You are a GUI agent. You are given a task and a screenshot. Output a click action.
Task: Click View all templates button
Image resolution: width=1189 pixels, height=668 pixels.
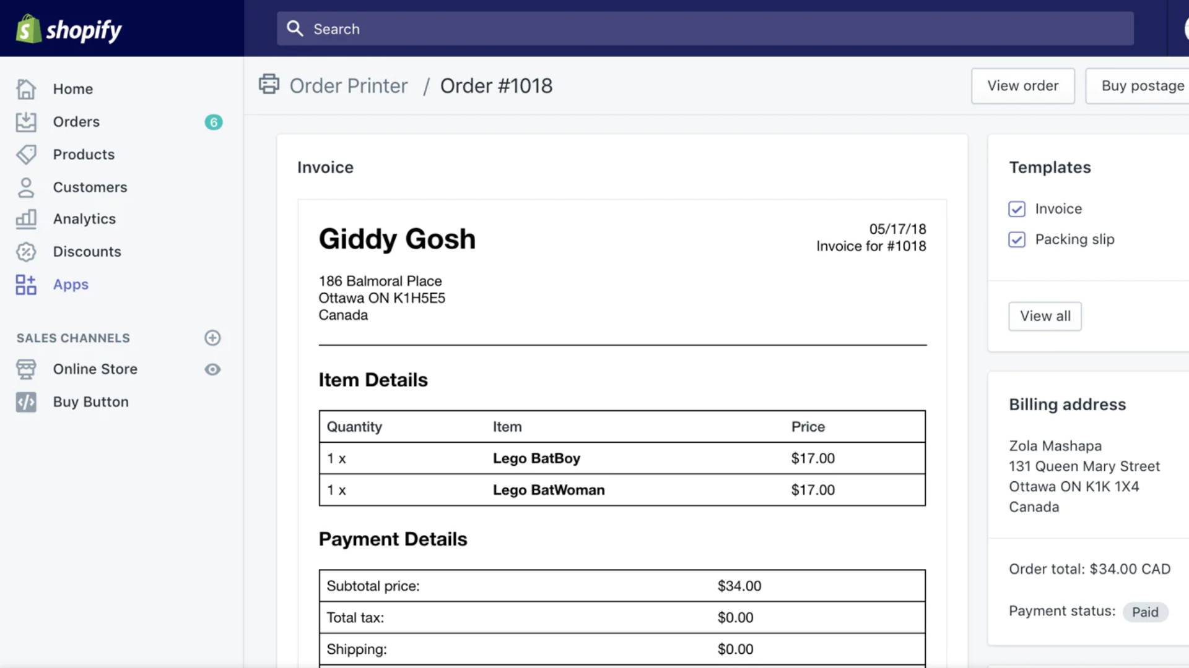1045,316
